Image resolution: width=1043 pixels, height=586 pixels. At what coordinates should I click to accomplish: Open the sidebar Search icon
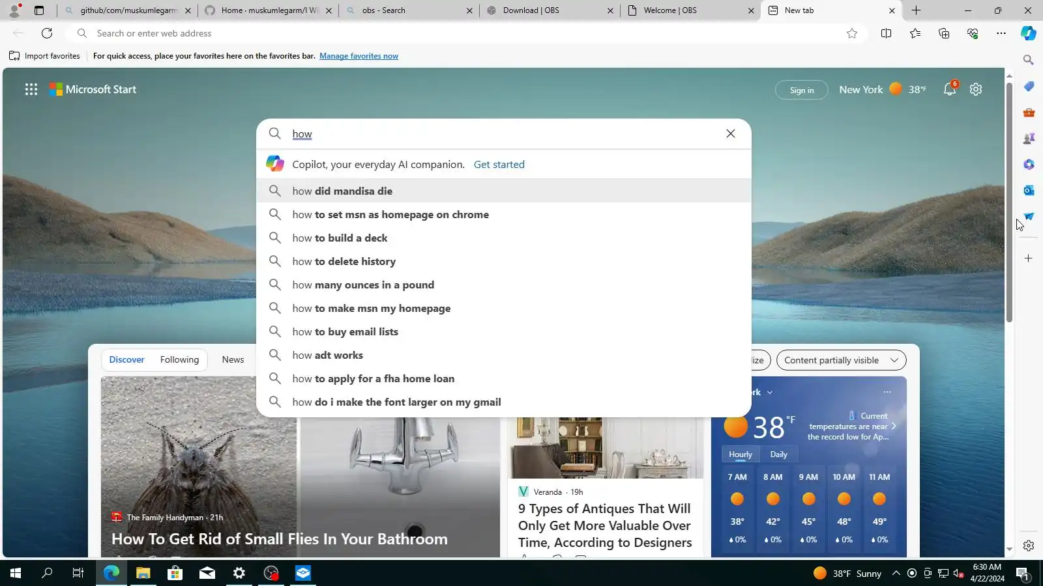click(1029, 60)
